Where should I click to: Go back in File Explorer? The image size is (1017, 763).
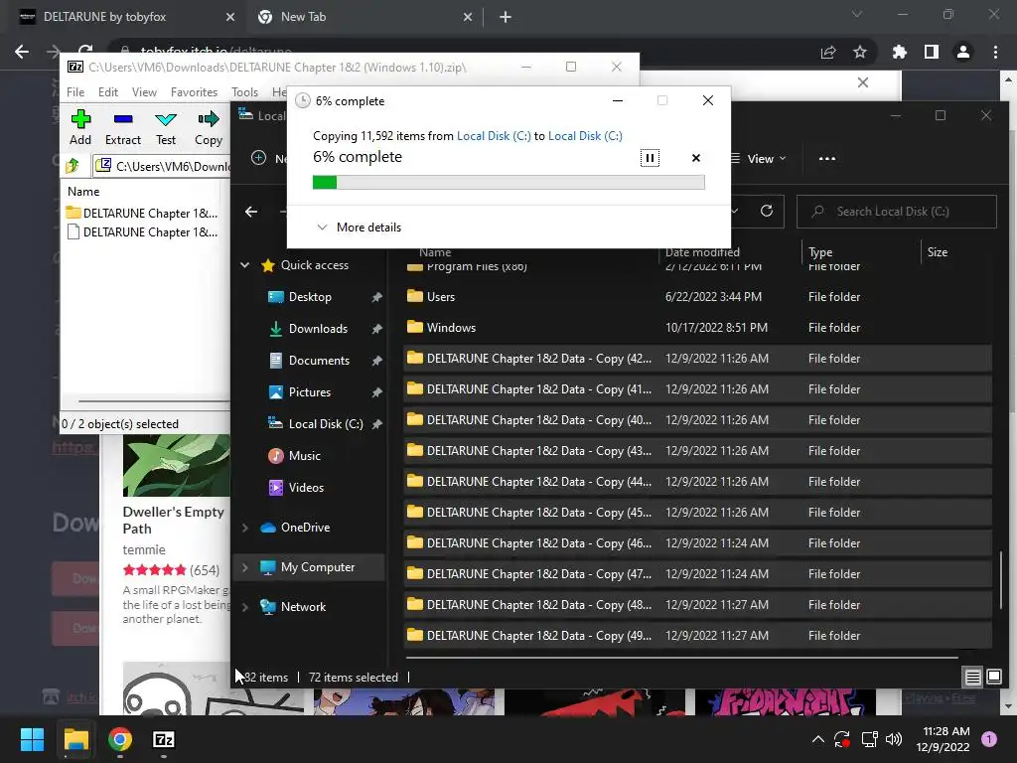tap(251, 212)
